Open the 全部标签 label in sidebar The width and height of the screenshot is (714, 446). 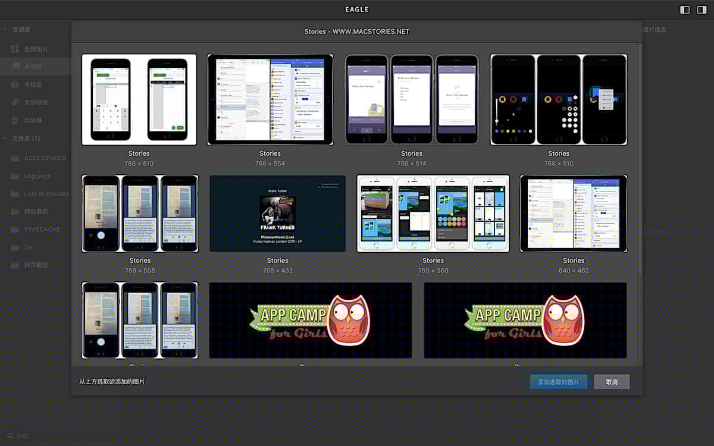(x=36, y=102)
